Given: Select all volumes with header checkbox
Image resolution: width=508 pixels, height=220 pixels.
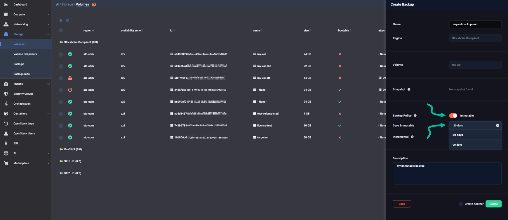Looking at the screenshot, I should coord(61,30).
